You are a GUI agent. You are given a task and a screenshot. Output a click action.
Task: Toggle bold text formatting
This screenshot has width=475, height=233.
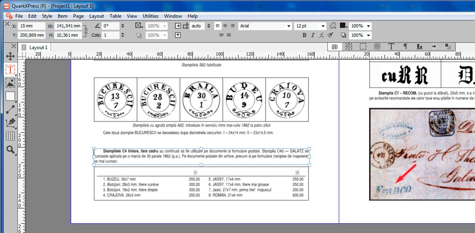pos(304,35)
